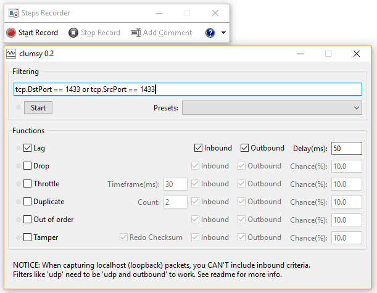Open the blue help question mark icon
377x293 pixels.
pos(210,33)
